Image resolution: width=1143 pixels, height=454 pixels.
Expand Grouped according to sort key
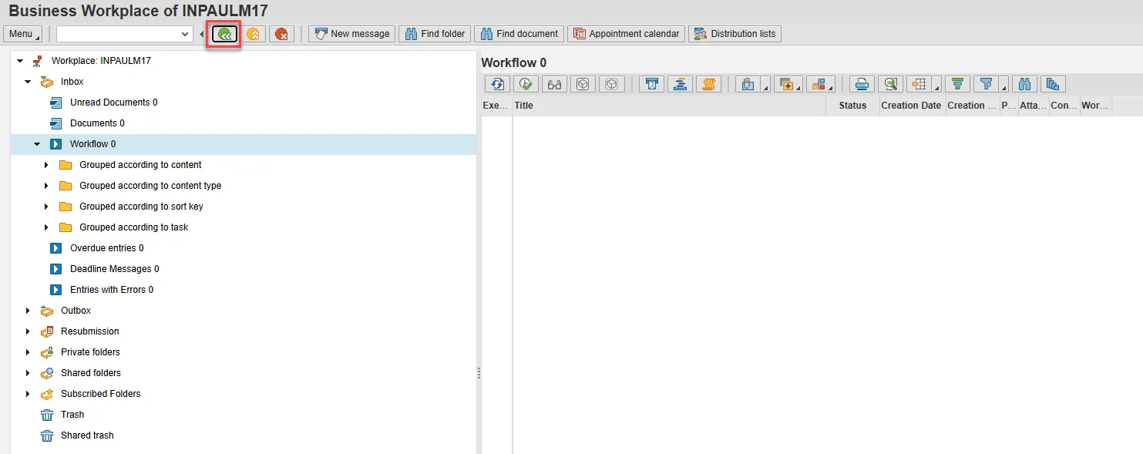tap(46, 207)
